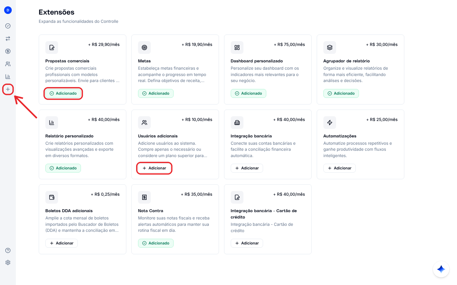Click the Relatório personalizado chart icon
Viewport: 457px width, 285px height.
(52, 123)
